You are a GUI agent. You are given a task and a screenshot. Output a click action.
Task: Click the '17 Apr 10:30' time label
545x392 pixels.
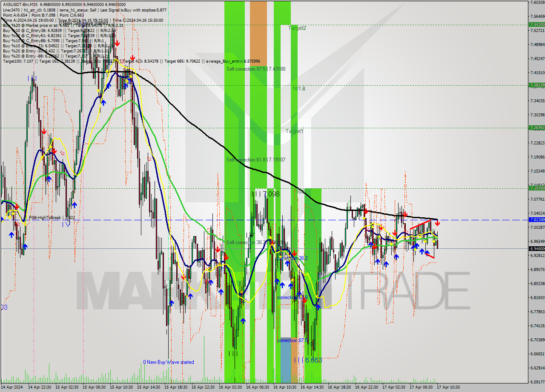(x=447, y=387)
